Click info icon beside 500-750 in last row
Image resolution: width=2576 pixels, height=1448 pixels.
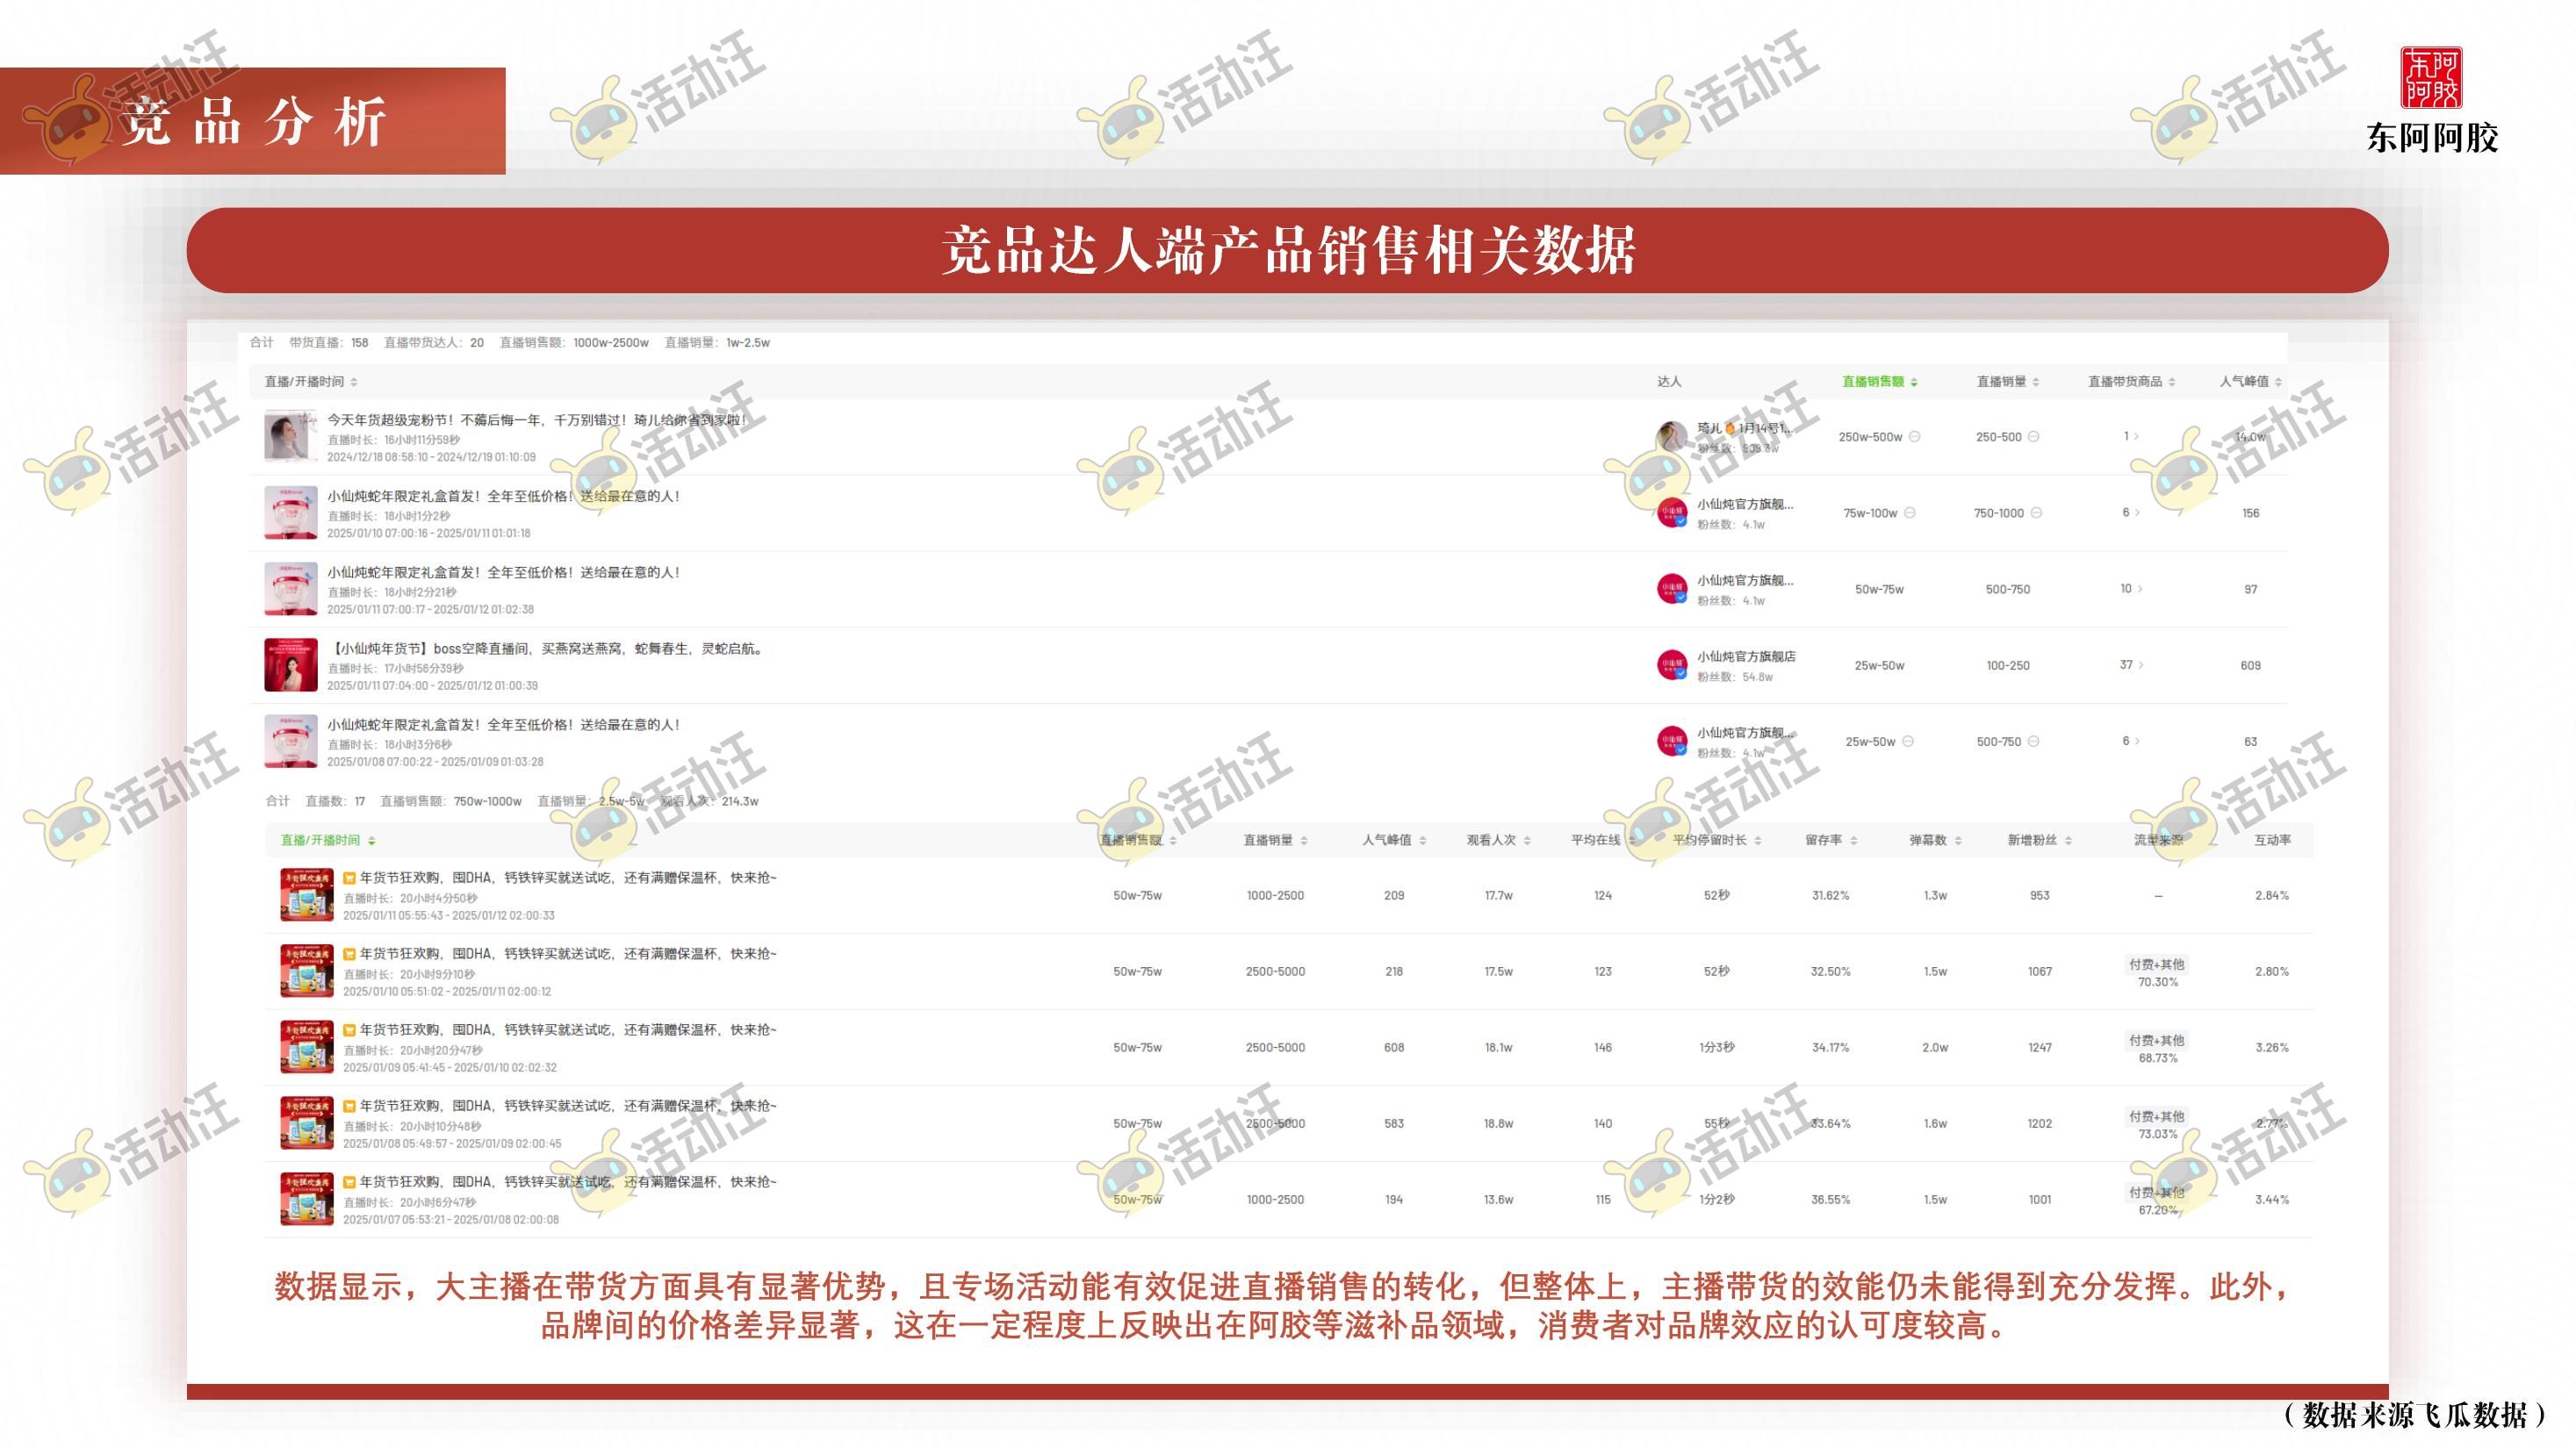(2034, 742)
